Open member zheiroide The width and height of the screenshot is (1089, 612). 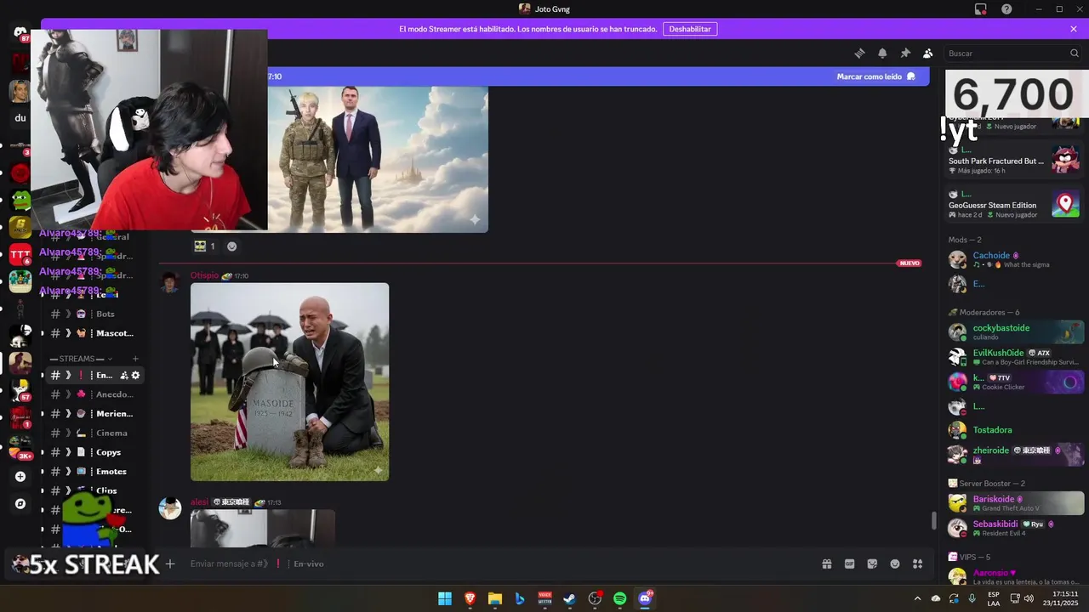[x=1015, y=455]
